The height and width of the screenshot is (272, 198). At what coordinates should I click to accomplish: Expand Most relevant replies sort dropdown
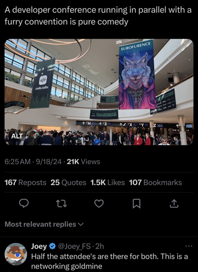44,224
